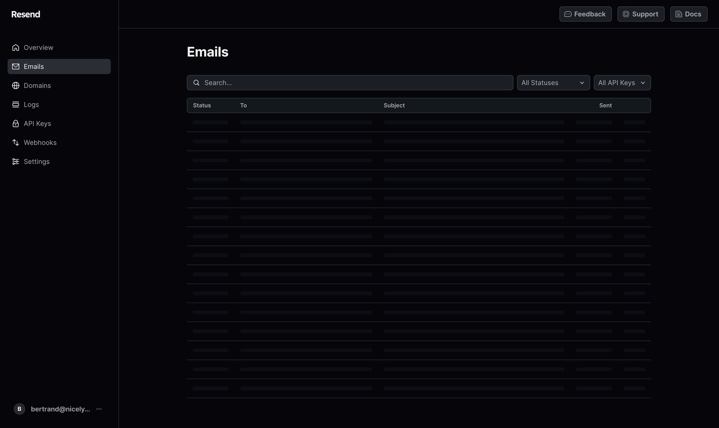Open Settings via its sliders icon
719x428 pixels.
[x=15, y=161]
